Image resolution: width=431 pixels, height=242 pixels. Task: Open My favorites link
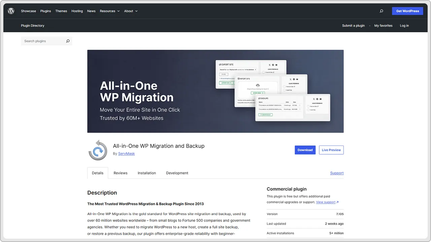(x=383, y=26)
